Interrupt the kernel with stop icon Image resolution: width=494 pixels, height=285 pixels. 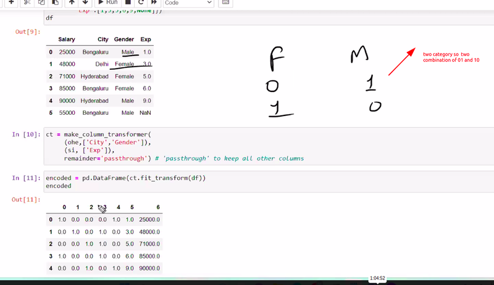128,2
